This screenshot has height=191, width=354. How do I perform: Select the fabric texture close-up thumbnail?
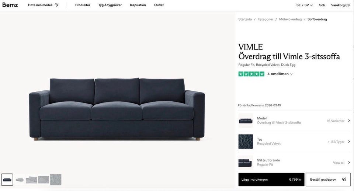click(x=56, y=180)
